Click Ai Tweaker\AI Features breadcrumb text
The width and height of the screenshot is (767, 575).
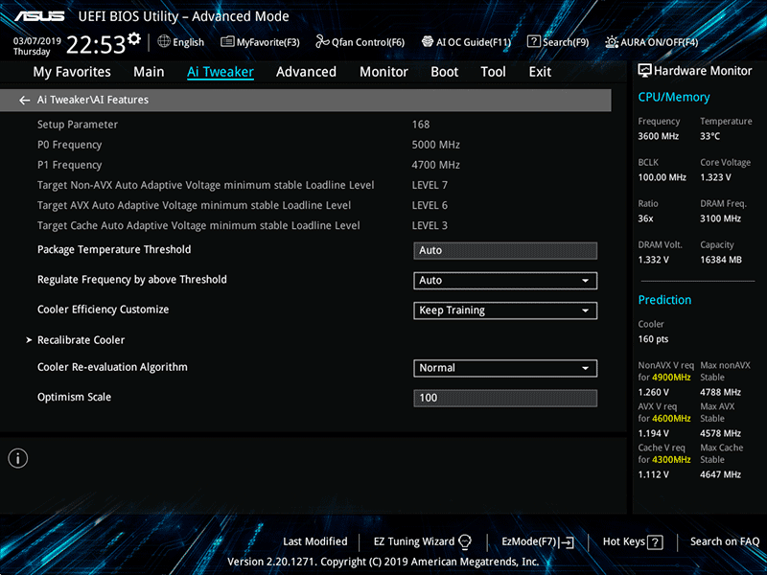pyautogui.click(x=93, y=100)
